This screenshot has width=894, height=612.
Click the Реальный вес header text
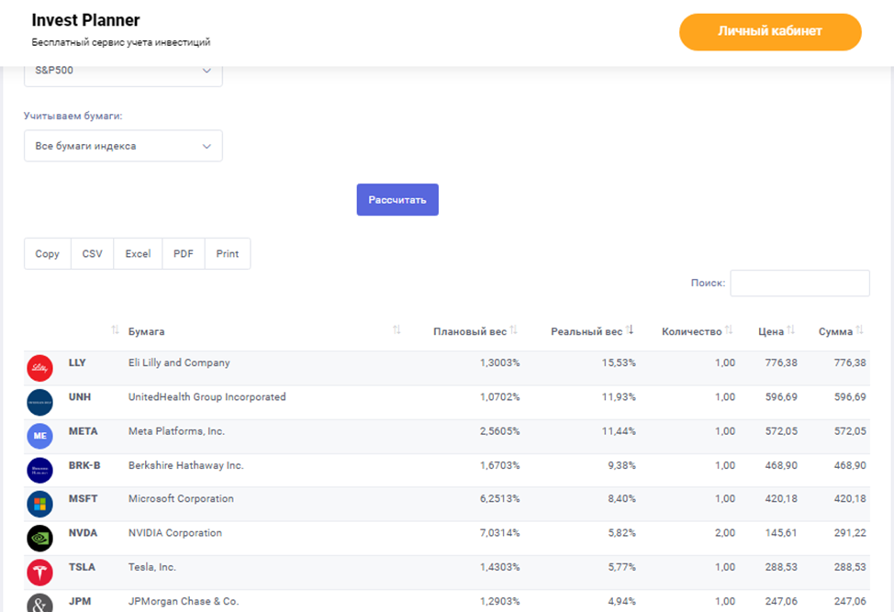(x=587, y=331)
